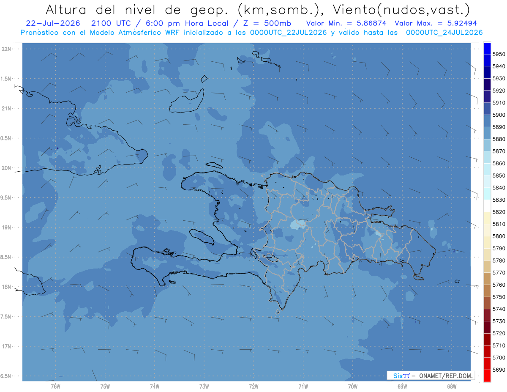Screen dimensions: 507x392
Task: Click the '69W' longitude label
Action: (402, 386)
